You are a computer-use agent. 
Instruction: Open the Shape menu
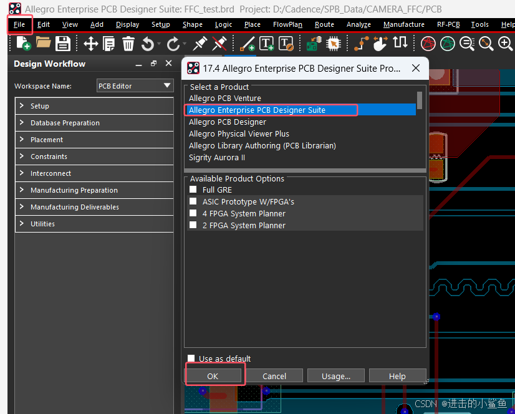pos(193,25)
